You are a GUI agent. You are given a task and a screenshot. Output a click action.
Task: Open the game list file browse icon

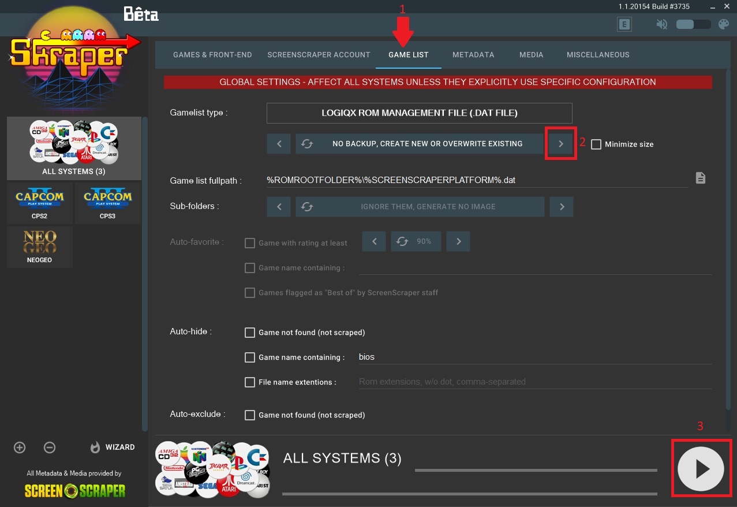(x=700, y=178)
